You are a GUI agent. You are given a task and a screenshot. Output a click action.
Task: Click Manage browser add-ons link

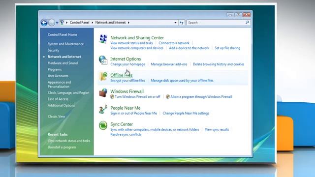(x=169, y=64)
